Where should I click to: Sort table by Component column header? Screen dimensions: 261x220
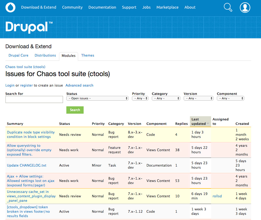156,124
